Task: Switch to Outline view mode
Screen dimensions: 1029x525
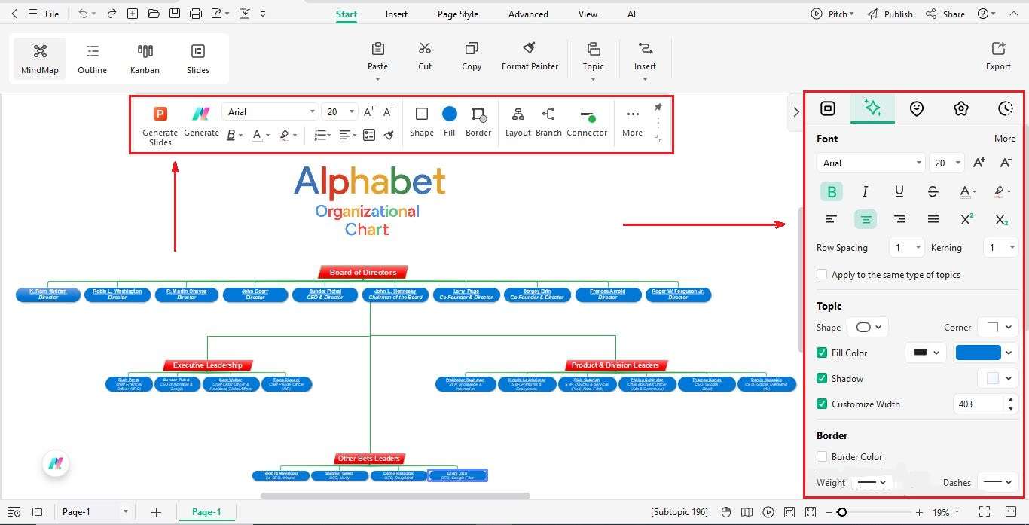Action: pyautogui.click(x=93, y=59)
